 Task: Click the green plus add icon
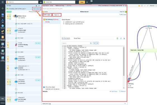tap(3, 8)
